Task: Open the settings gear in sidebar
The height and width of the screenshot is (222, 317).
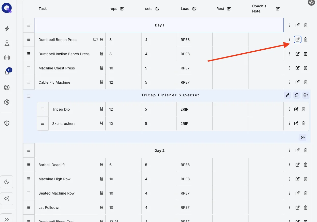Action: (7, 102)
